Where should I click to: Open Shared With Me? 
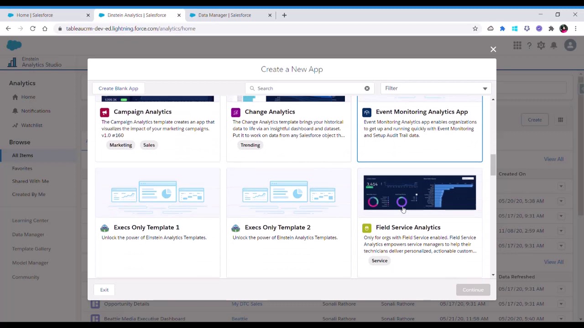point(30,181)
